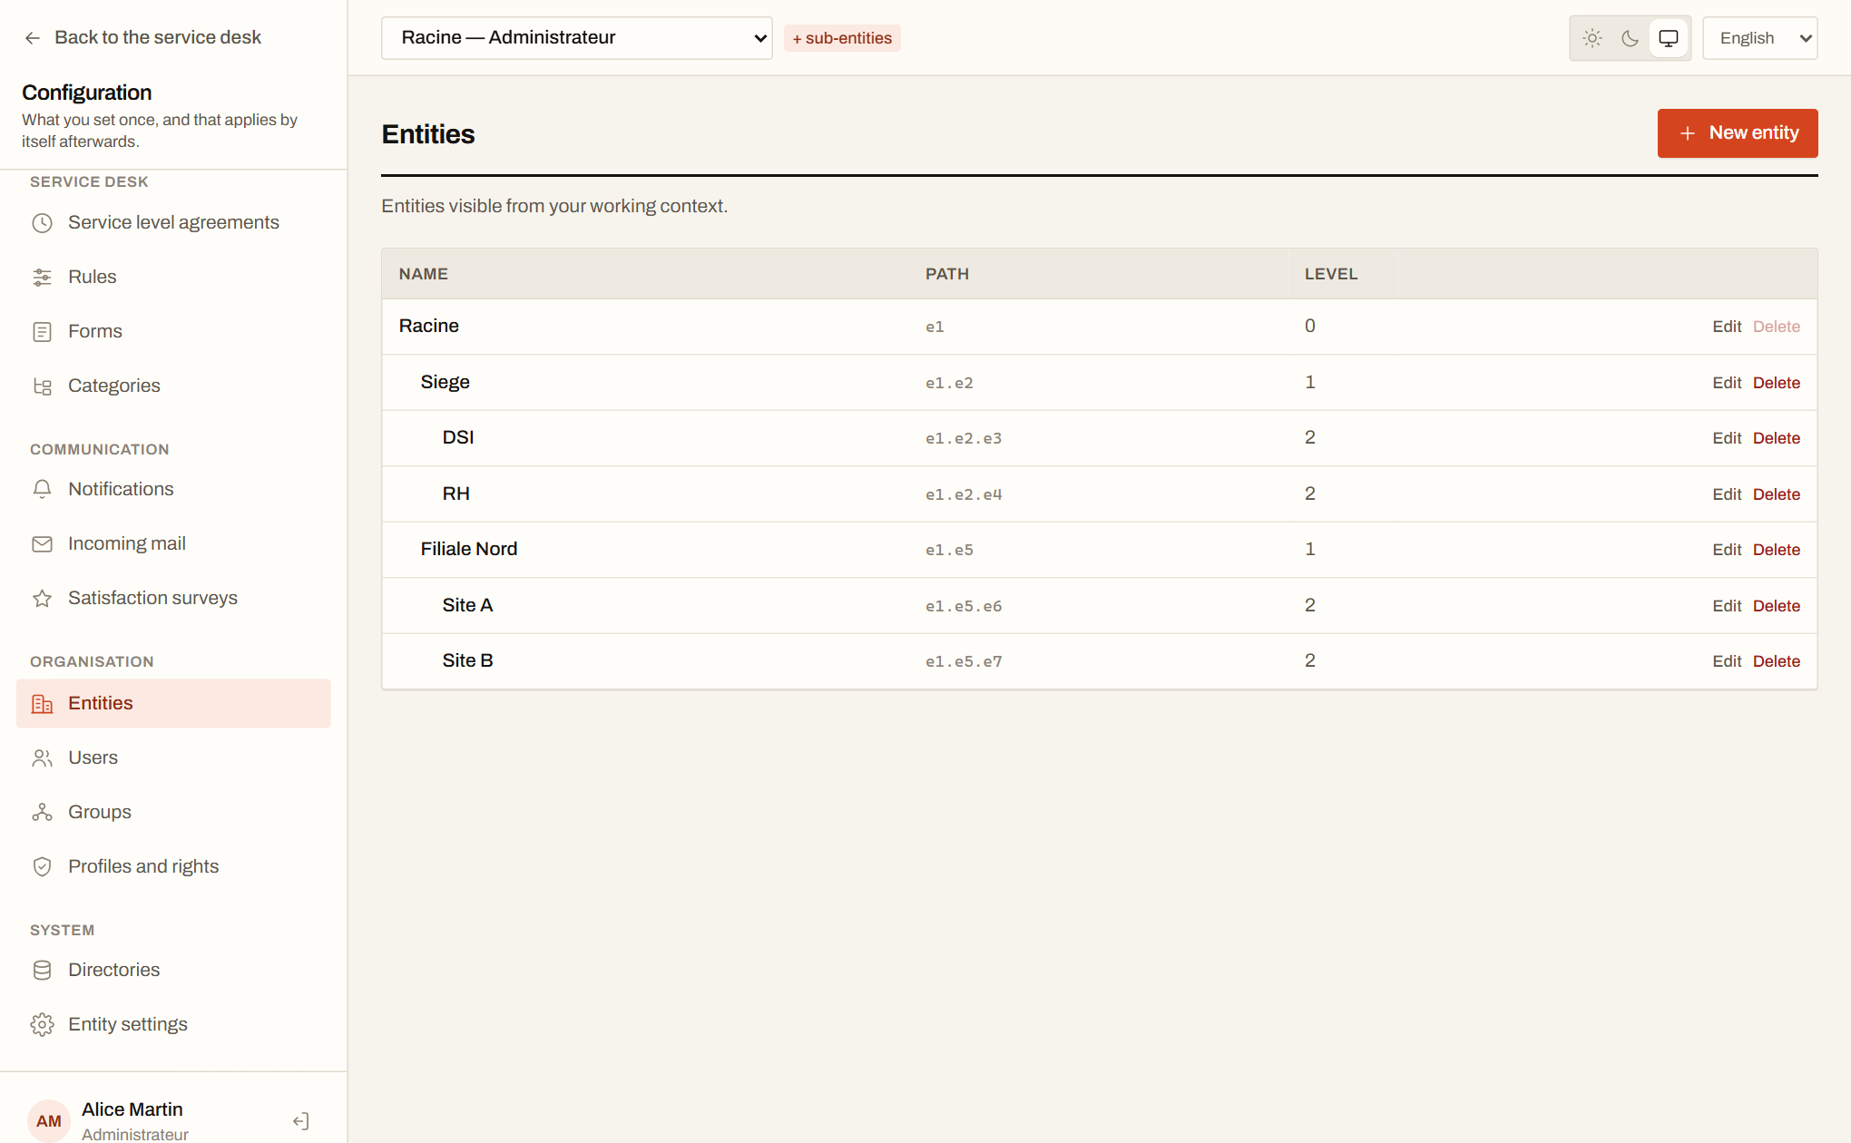Click the Directories database icon
The height and width of the screenshot is (1143, 1851).
tap(42, 971)
